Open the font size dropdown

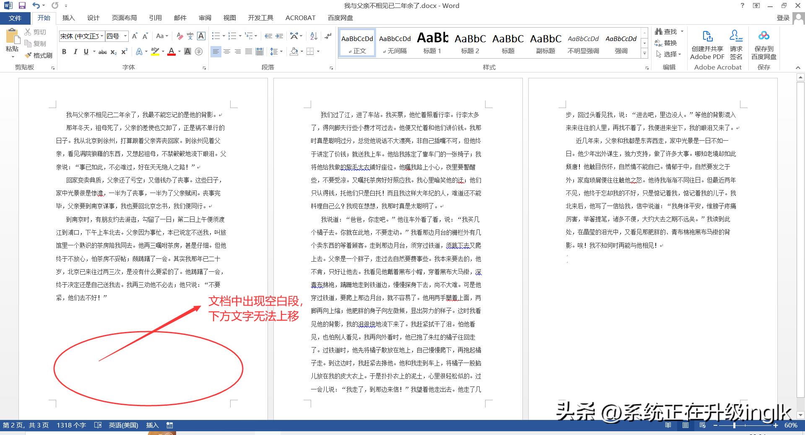click(125, 36)
